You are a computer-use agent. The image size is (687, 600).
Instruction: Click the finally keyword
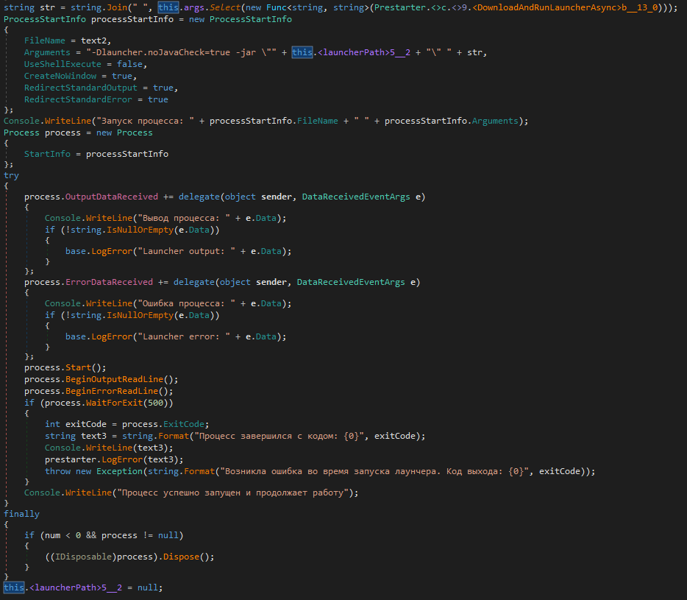pos(21,514)
